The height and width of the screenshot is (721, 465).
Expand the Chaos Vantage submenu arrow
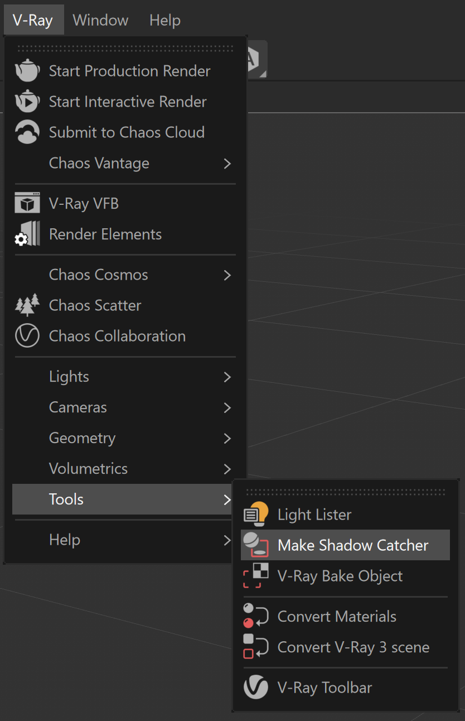point(227,164)
